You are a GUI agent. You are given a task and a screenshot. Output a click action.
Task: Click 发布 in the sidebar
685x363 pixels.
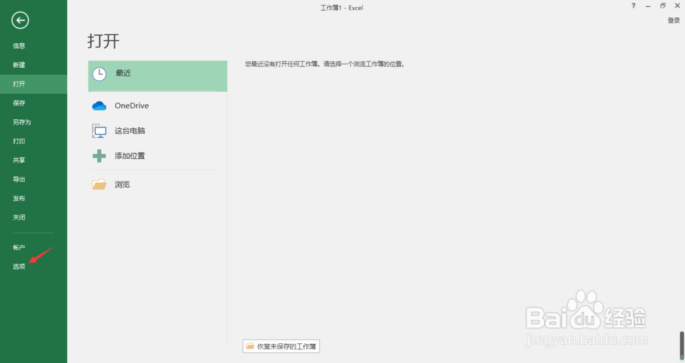[x=18, y=199]
